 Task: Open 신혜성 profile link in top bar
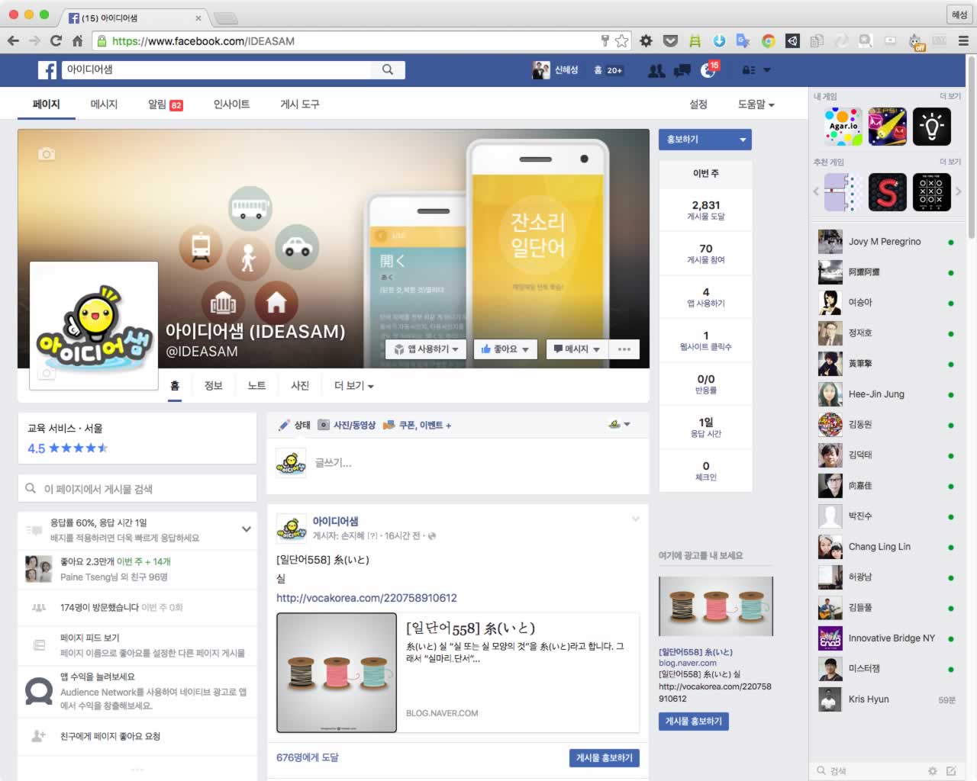556,70
